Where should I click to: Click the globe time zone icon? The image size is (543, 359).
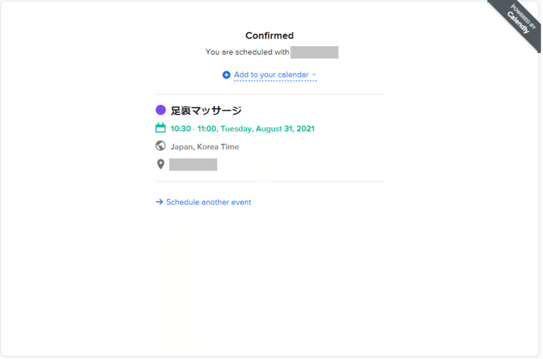(x=161, y=146)
